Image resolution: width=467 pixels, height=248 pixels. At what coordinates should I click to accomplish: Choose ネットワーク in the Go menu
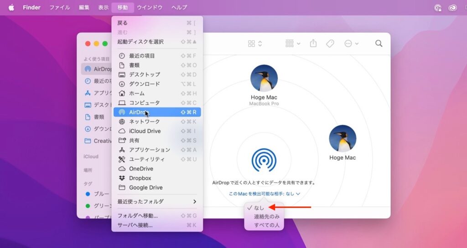coord(157,121)
